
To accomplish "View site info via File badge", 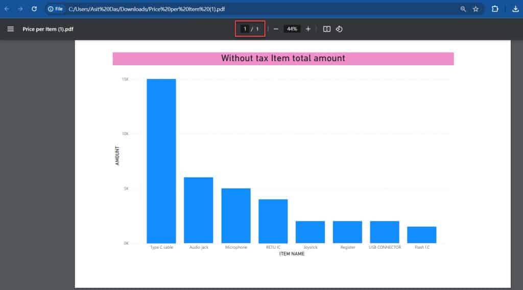I will (55, 9).
